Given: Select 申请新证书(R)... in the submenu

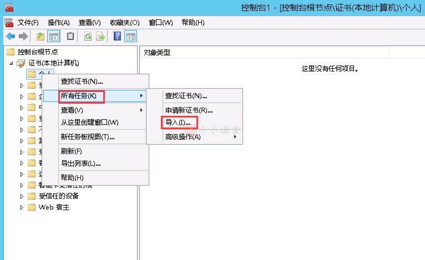Looking at the screenshot, I should coord(195,110).
